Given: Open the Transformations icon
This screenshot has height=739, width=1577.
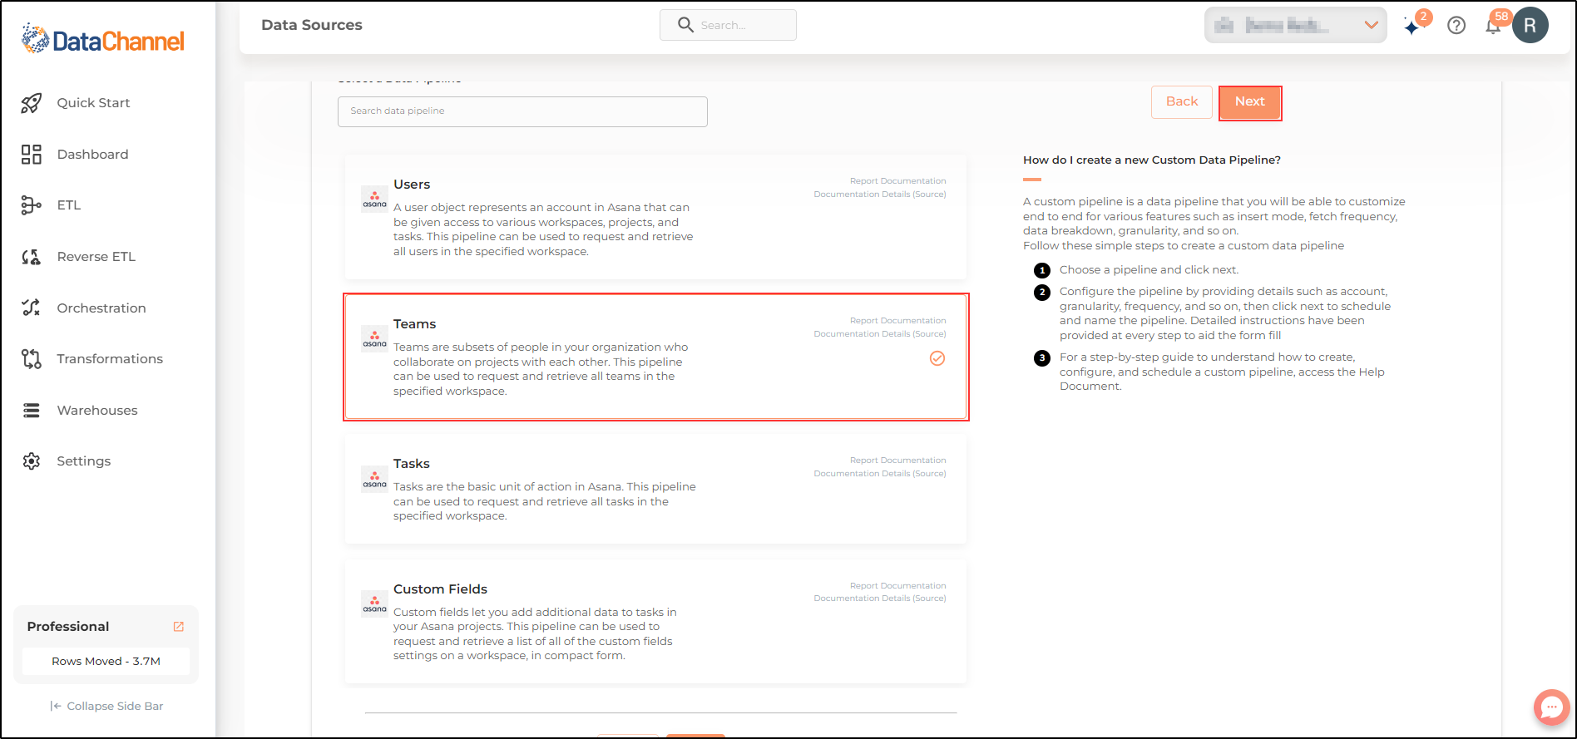Looking at the screenshot, I should click(32, 359).
